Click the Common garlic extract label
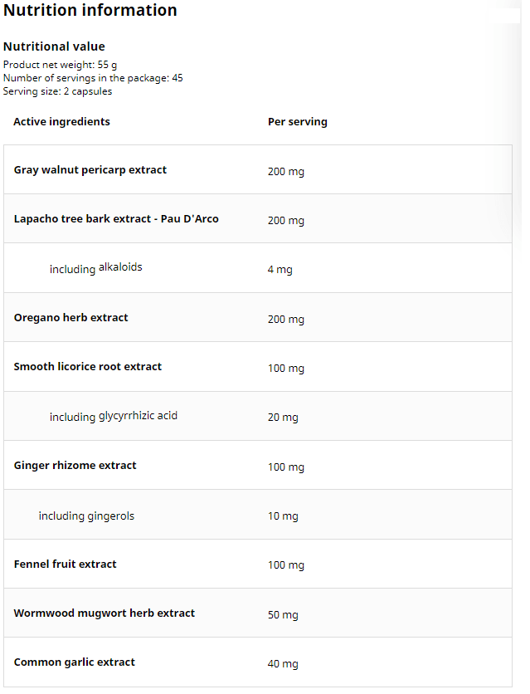The image size is (530, 694). click(75, 662)
